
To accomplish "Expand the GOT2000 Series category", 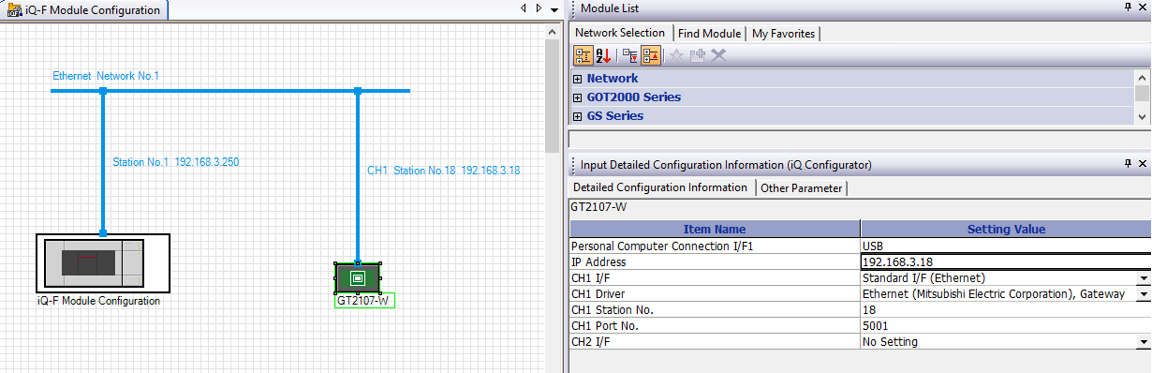I will pyautogui.click(x=578, y=97).
